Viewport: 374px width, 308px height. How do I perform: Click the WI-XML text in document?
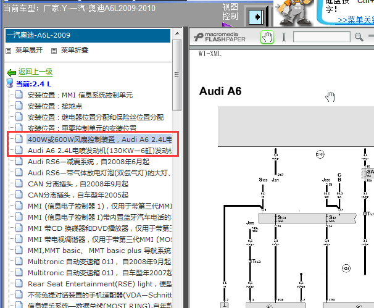click(x=210, y=54)
